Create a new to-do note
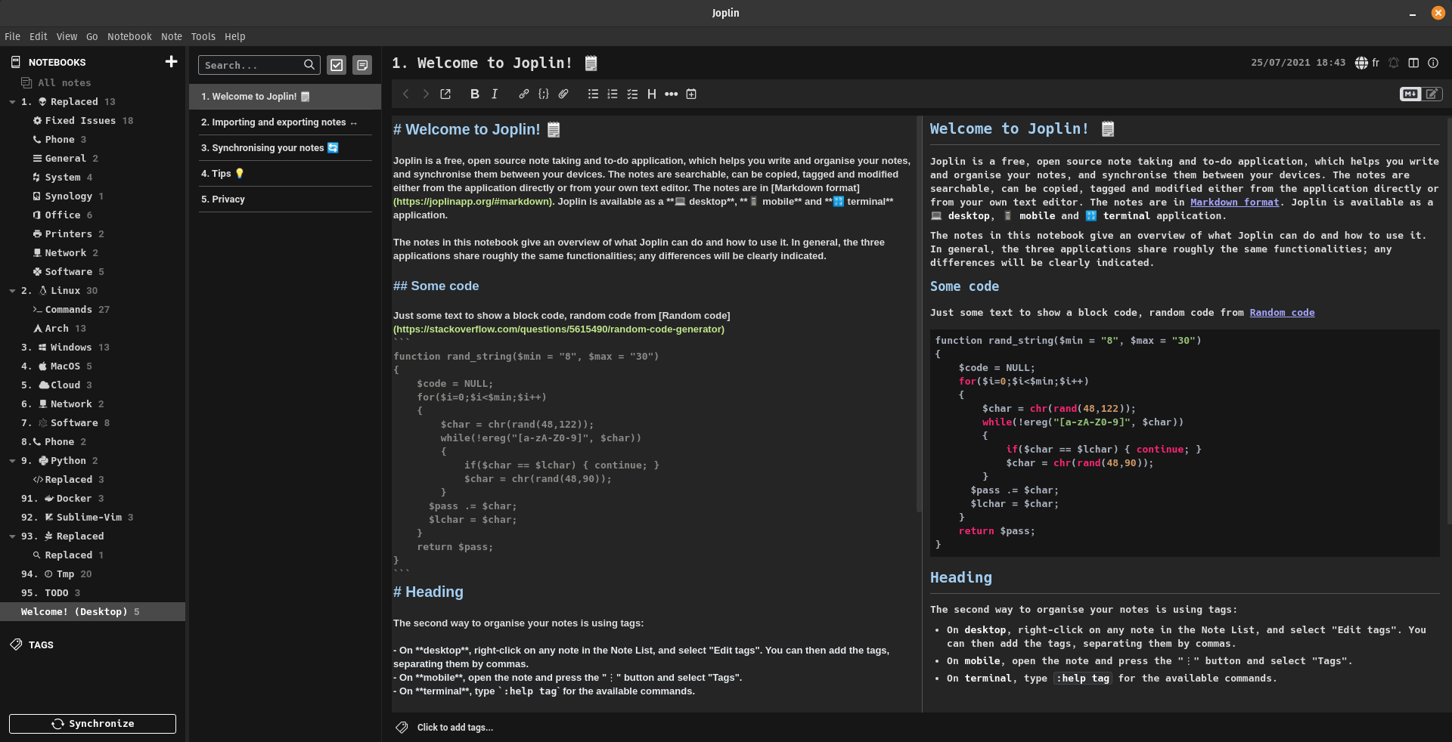The image size is (1452, 742). [337, 65]
